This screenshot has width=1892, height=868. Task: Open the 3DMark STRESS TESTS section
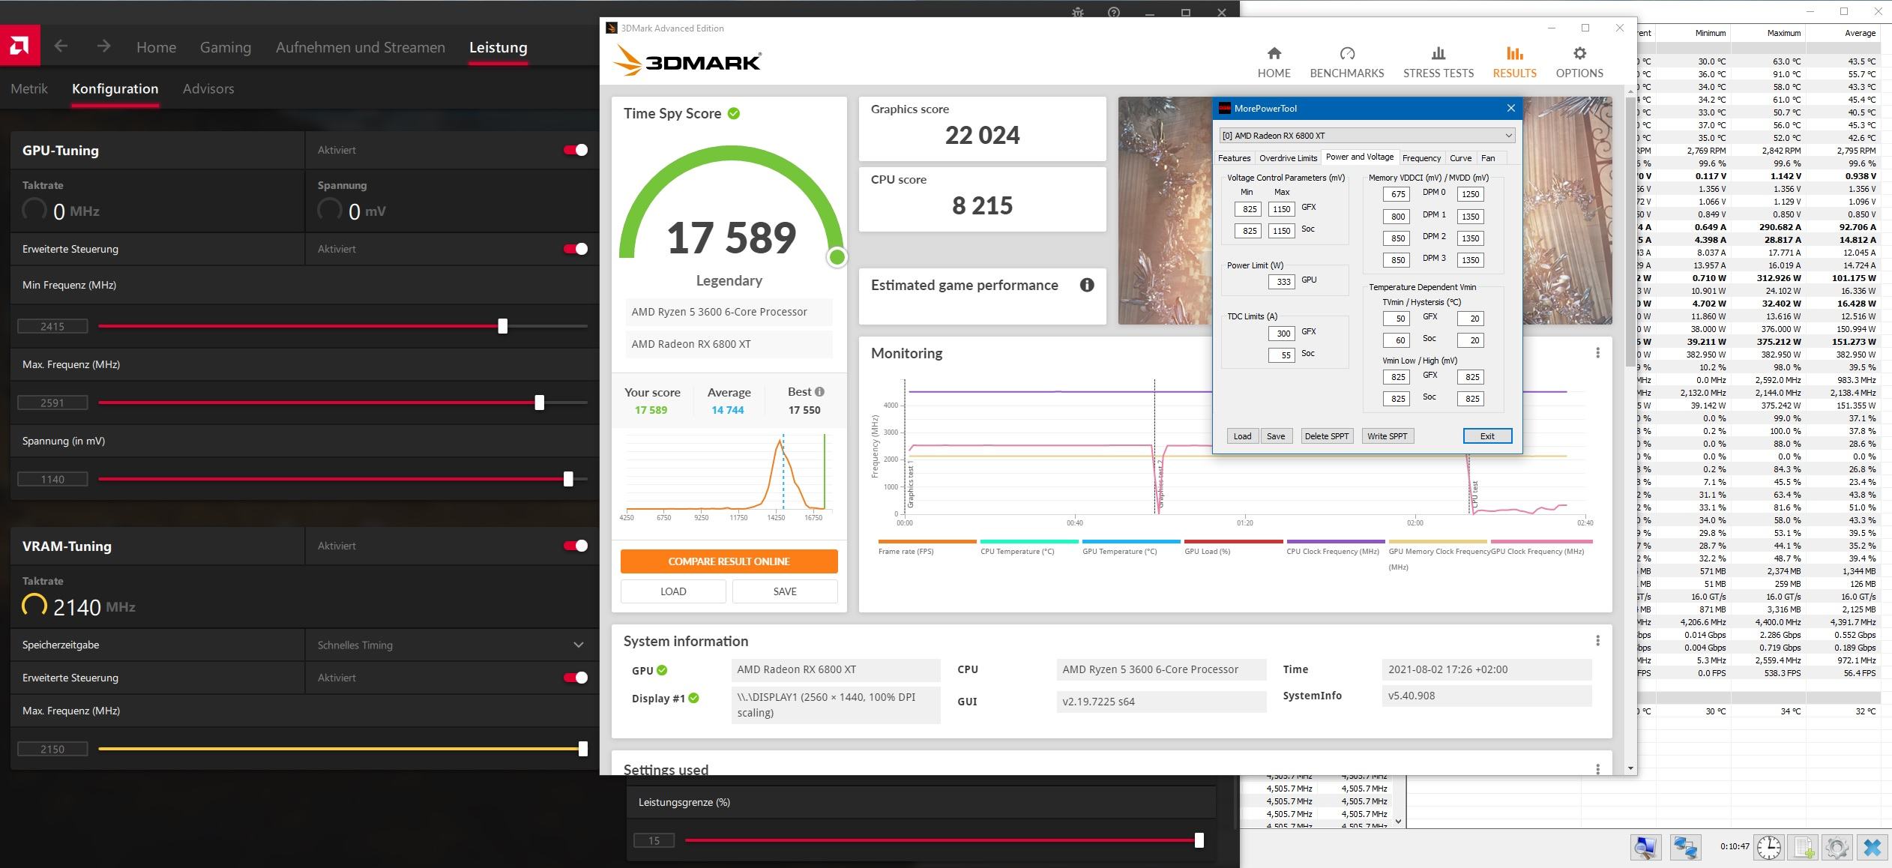pyautogui.click(x=1438, y=61)
